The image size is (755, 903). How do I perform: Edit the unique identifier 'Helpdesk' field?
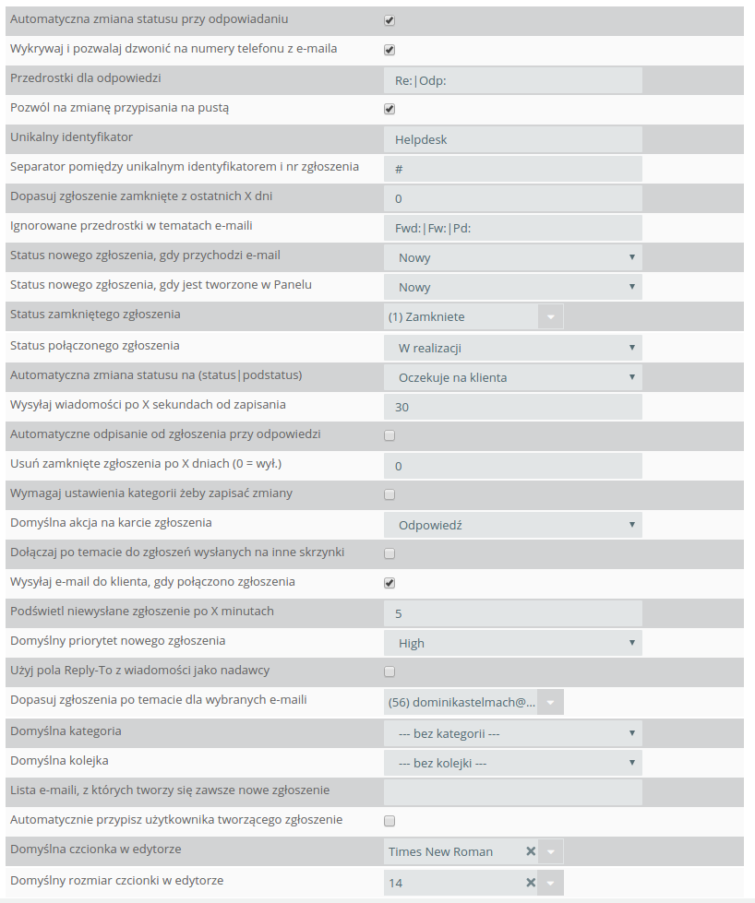coord(513,139)
